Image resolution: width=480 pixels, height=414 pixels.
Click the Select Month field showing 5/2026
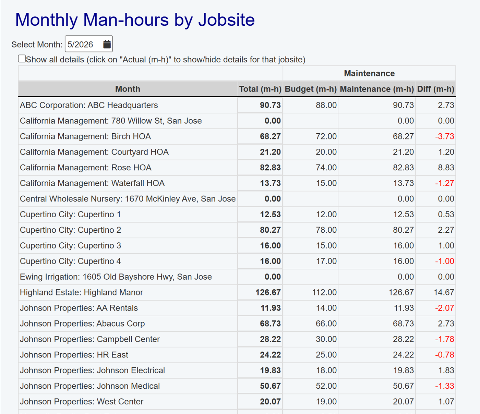click(89, 44)
